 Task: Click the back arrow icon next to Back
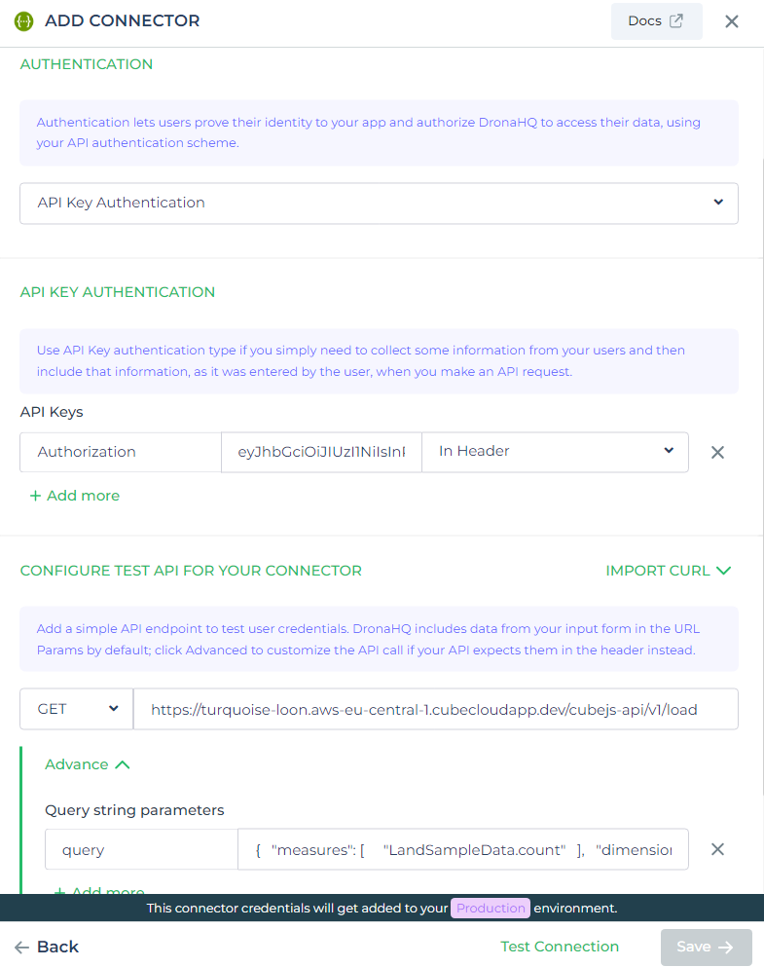pos(19,946)
